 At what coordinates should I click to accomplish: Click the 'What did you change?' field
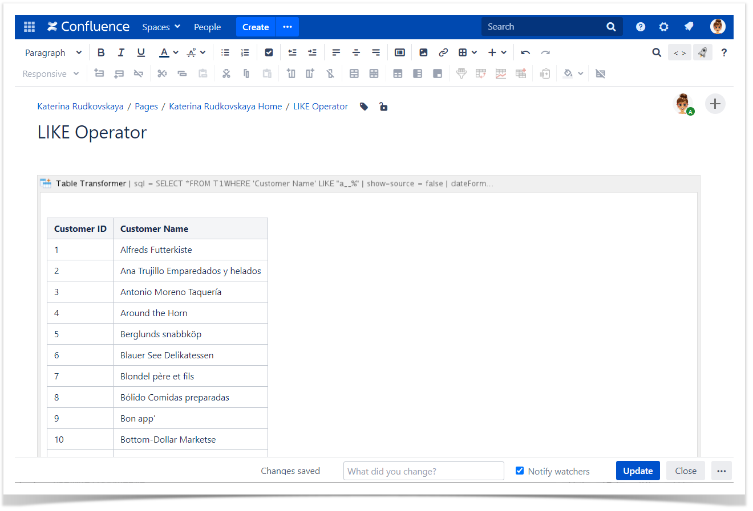tap(423, 471)
